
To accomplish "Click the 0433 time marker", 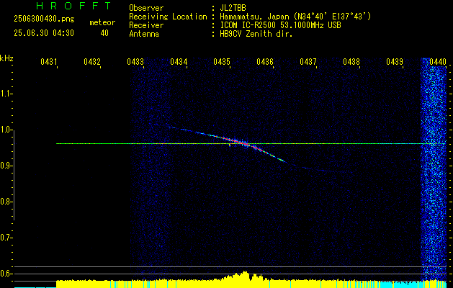I will (135, 62).
